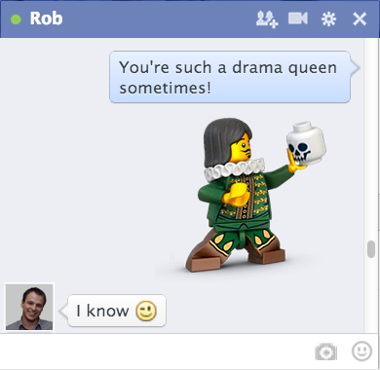This screenshot has height=370, width=380.
Task: Click the skull held by minifigure
Action: pyautogui.click(x=306, y=143)
